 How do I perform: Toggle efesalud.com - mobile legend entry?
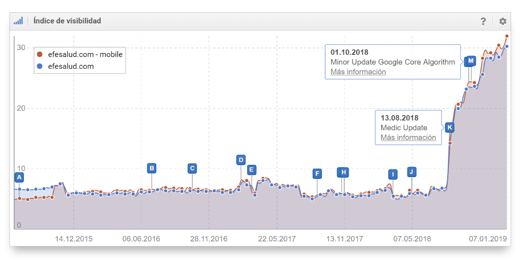[85, 54]
